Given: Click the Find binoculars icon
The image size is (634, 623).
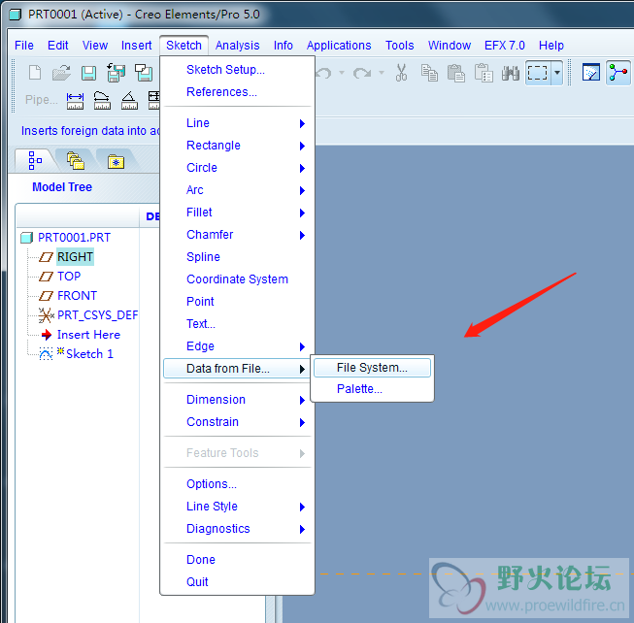Looking at the screenshot, I should [511, 73].
